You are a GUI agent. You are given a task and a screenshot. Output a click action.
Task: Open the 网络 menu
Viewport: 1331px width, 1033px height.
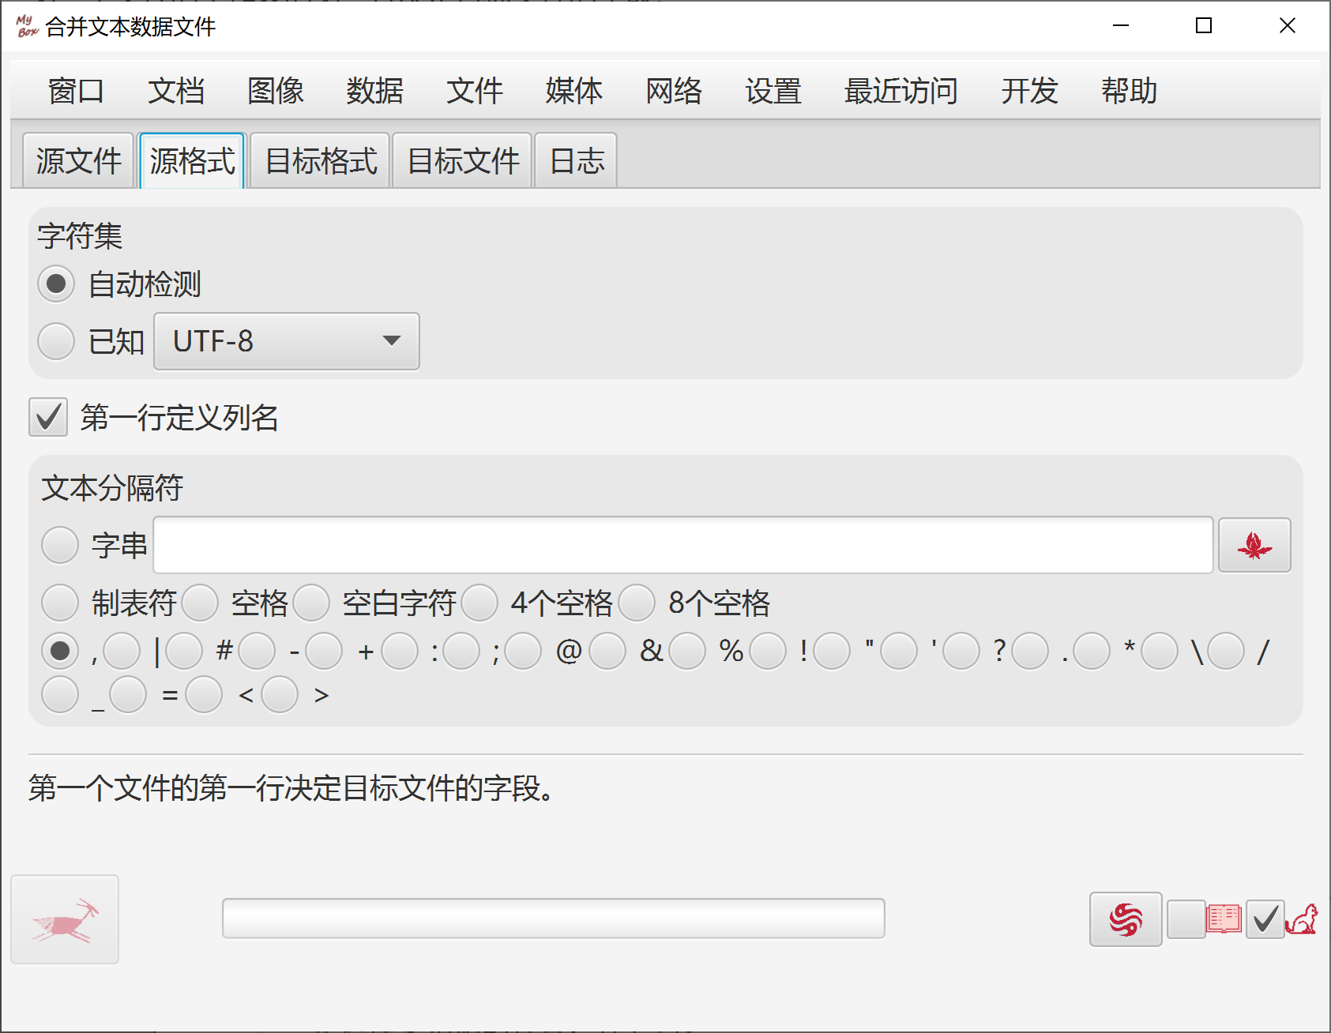point(674,91)
